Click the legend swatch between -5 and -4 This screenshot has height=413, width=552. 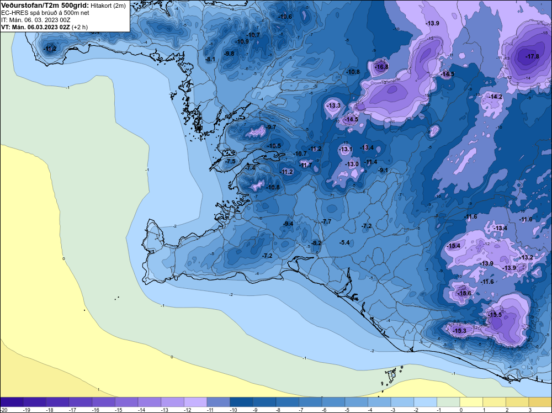pyautogui.click(x=356, y=402)
